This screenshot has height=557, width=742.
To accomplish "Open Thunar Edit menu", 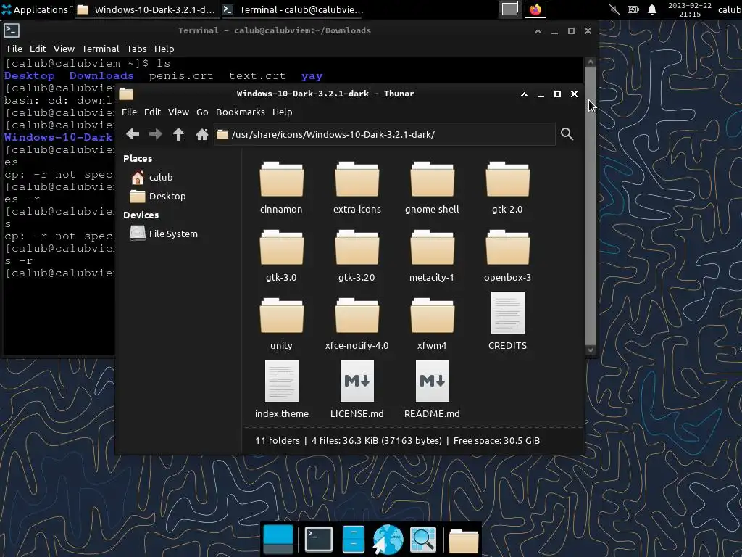I will pyautogui.click(x=152, y=112).
